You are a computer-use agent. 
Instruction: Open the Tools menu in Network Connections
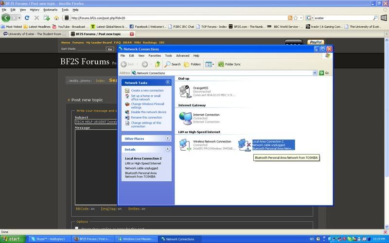[x=168, y=56]
